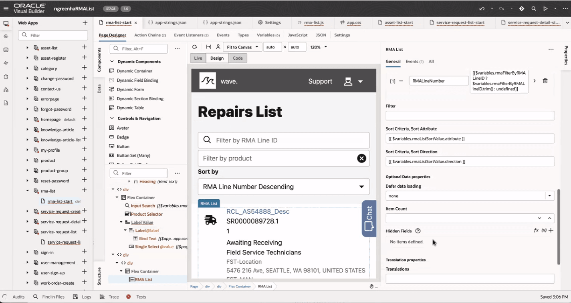The image size is (571, 303).
Task: Select the Web Apps monitor icon in sidebar
Action: 6,23
